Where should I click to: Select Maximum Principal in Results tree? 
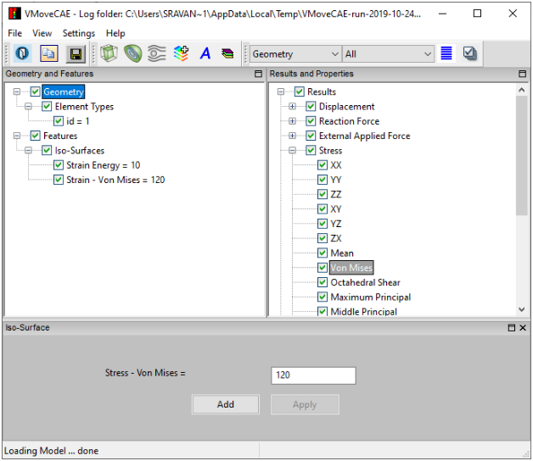click(x=370, y=297)
